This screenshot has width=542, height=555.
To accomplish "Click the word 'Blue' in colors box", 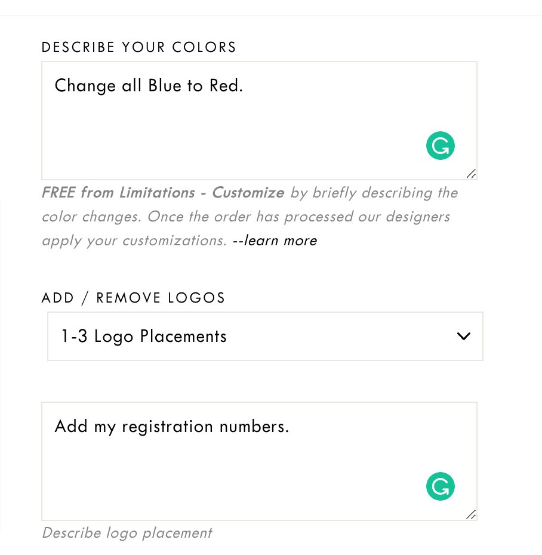I will 165,86.
